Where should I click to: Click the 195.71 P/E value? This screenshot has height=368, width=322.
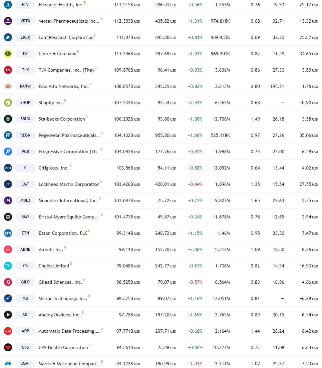277,86
